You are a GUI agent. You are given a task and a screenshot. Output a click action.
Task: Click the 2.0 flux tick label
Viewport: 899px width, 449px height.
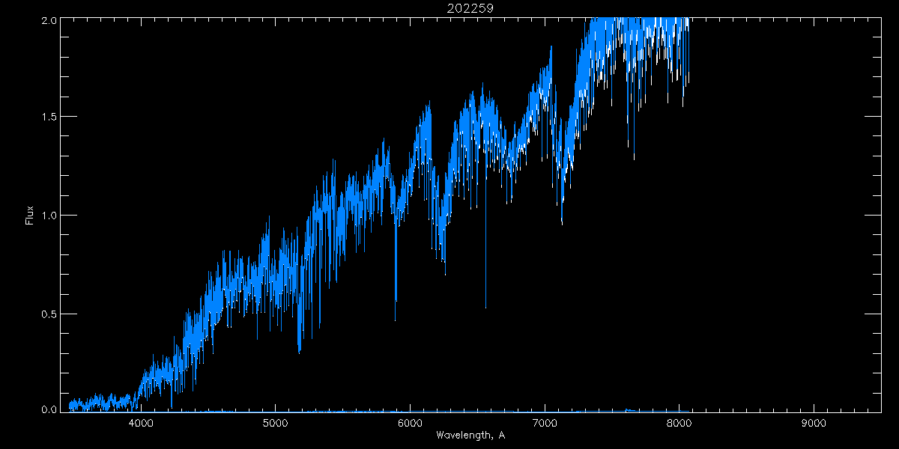point(48,21)
